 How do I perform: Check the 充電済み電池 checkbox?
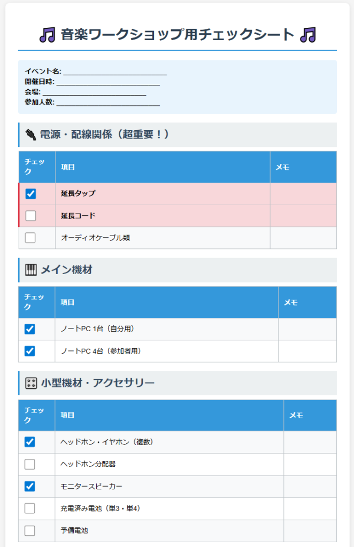(29, 509)
